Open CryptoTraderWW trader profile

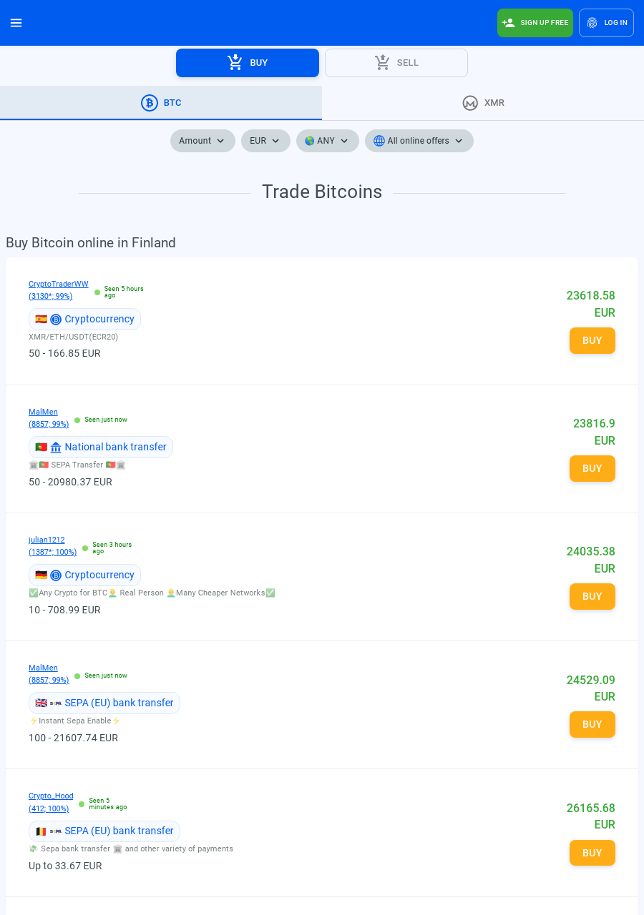point(59,285)
